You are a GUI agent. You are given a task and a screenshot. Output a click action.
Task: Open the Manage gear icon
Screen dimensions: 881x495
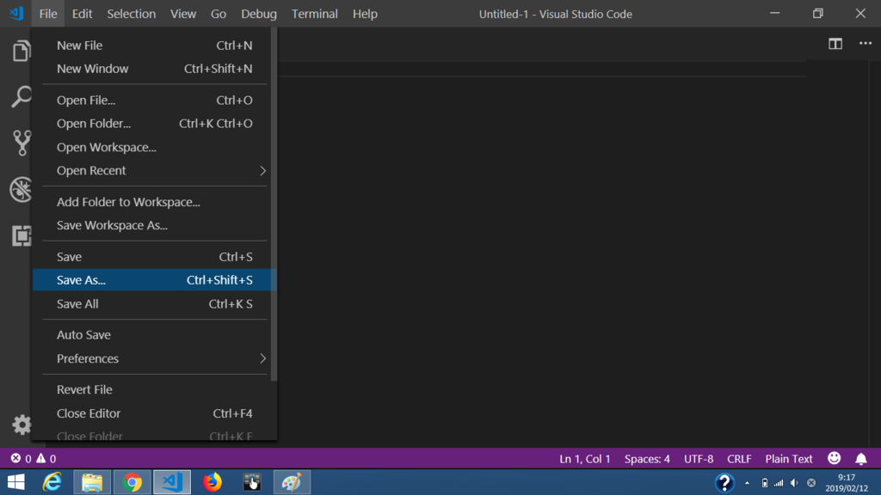tap(22, 425)
